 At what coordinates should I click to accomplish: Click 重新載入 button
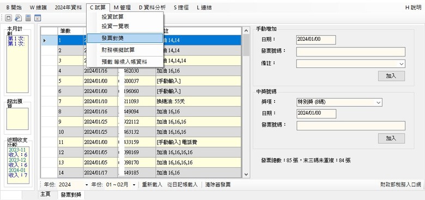coord(152,185)
